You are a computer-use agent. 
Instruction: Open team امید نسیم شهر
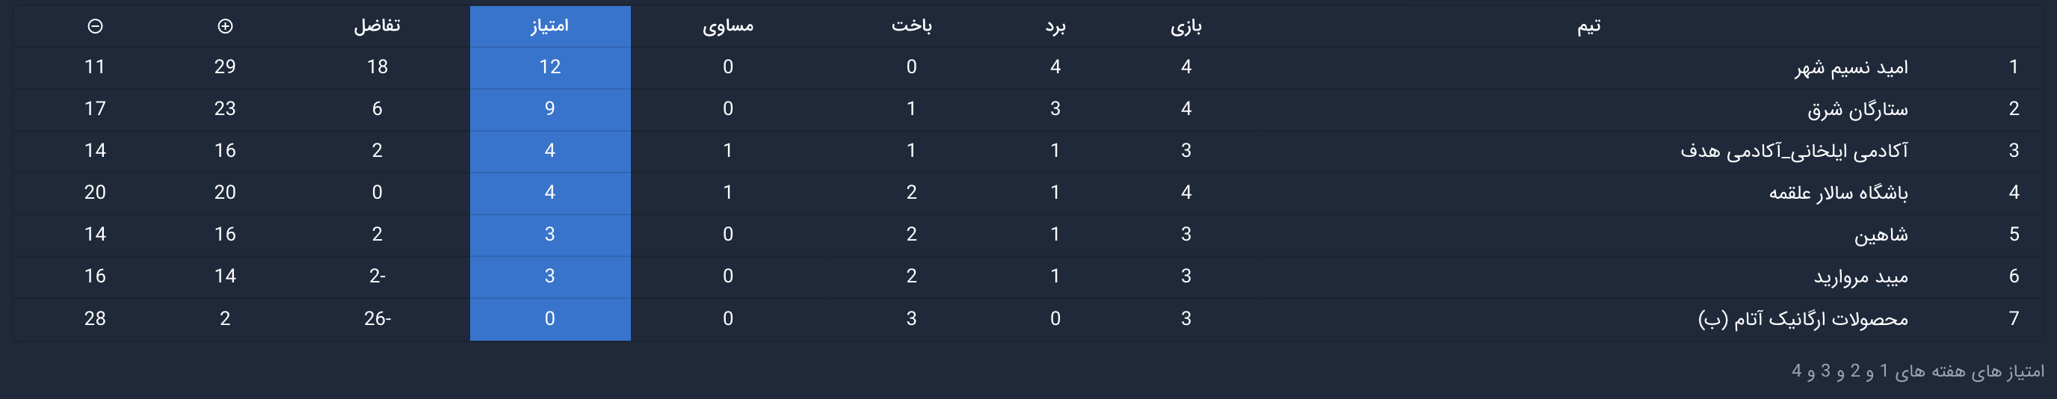pos(1851,68)
